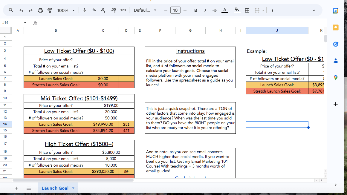Viewport: 347px width, 195px height.
Task: Select the $49,990.00 launch goal cell
Action: pyautogui.click(x=103, y=124)
